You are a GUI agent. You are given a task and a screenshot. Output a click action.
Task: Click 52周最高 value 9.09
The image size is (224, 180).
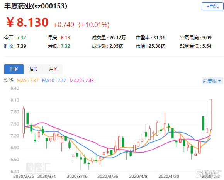click(207, 38)
